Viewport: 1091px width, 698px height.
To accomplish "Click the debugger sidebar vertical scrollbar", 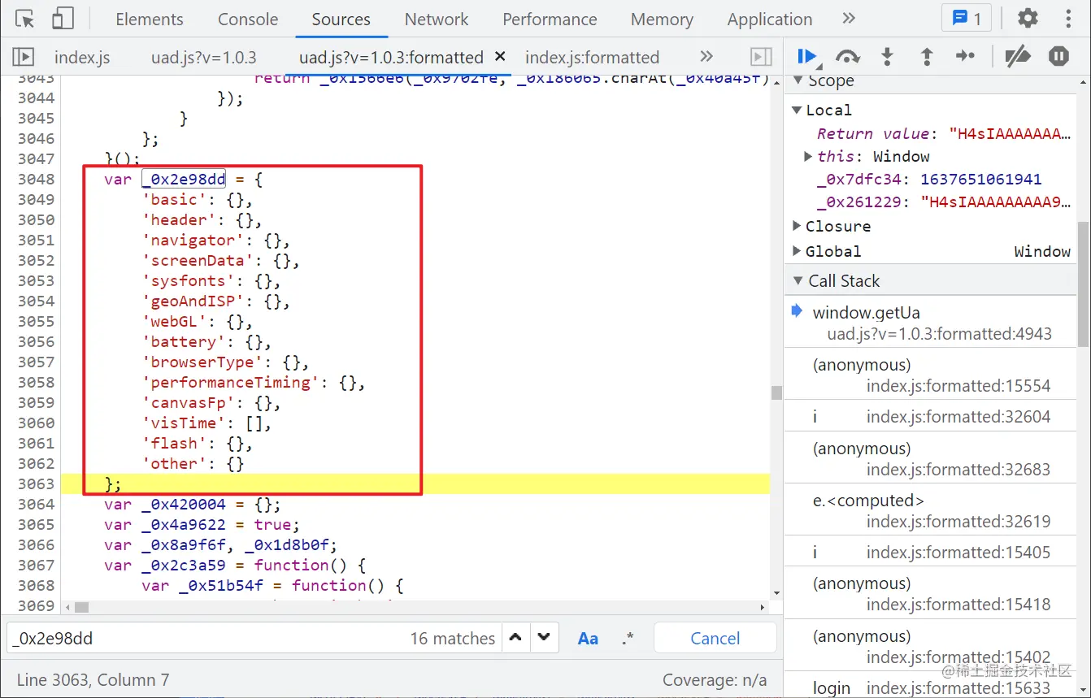I will click(1083, 284).
